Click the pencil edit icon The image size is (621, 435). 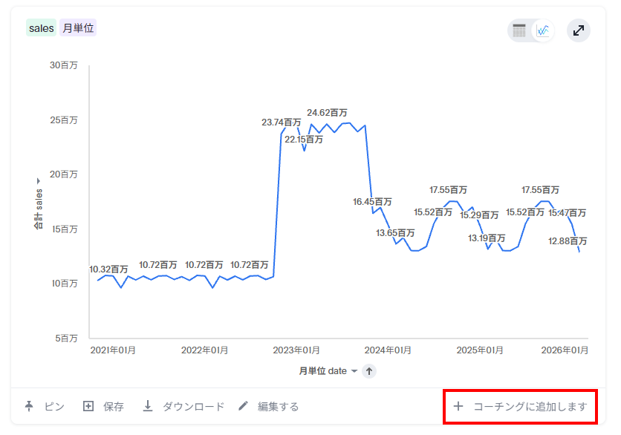tap(244, 406)
